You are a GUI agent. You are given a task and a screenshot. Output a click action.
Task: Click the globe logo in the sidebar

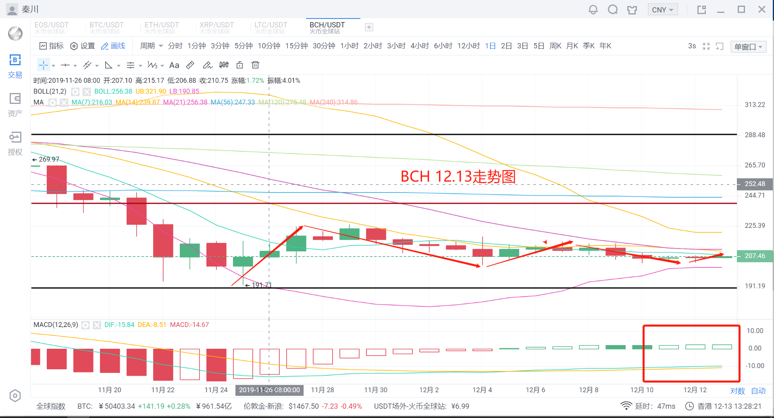(15, 33)
